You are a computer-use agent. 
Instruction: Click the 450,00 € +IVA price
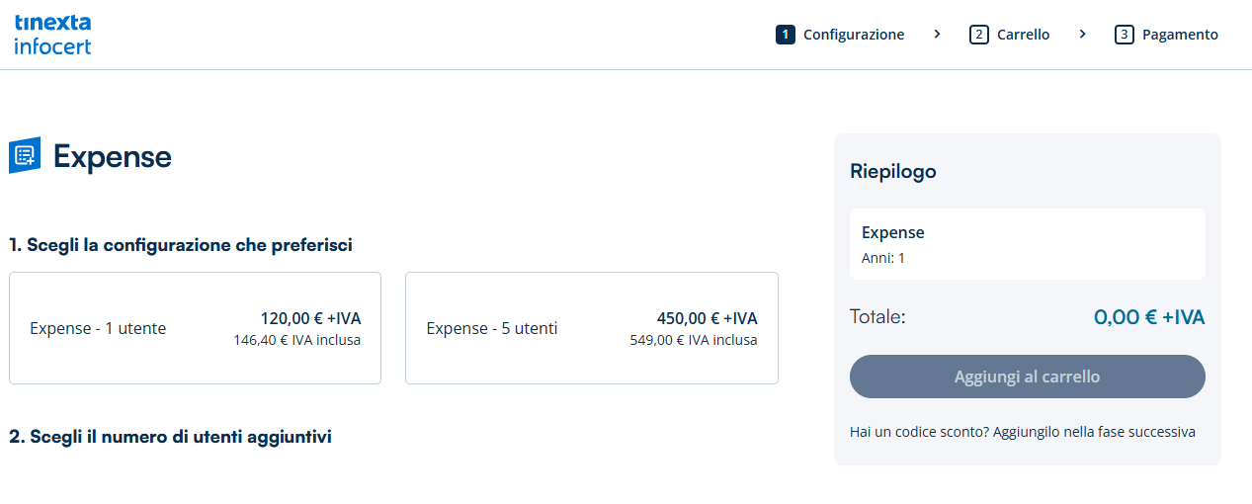click(707, 318)
